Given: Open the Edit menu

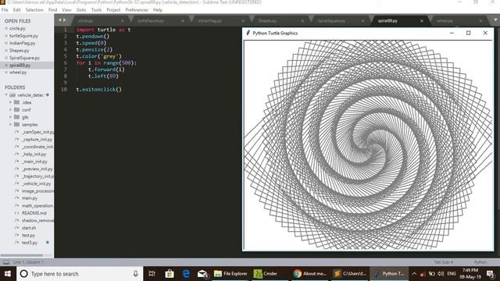Looking at the screenshot, I should pyautogui.click(x=16, y=10).
